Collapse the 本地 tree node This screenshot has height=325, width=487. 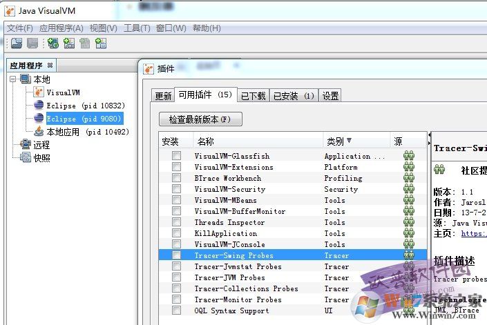click(x=12, y=79)
